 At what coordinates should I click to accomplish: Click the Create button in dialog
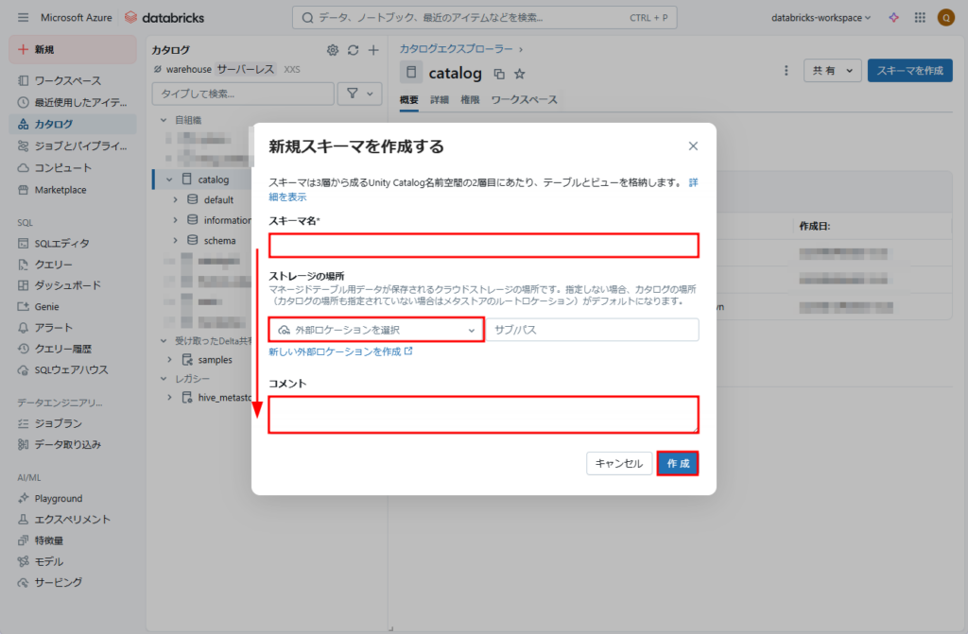coord(678,463)
